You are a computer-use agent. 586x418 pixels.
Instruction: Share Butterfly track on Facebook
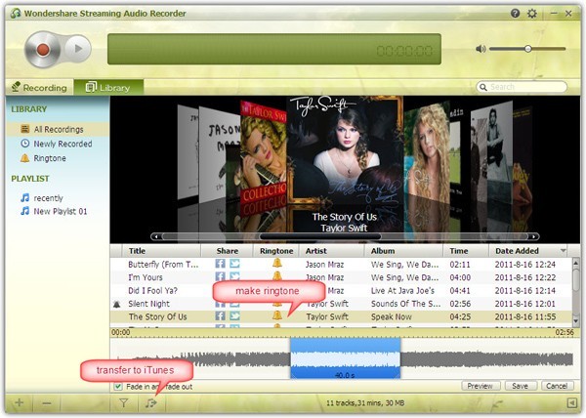[220, 264]
